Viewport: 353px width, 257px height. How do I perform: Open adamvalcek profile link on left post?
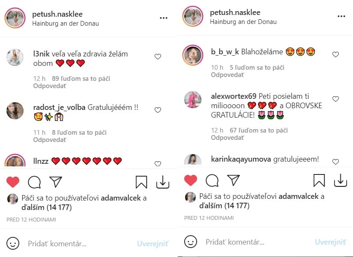[121, 198]
